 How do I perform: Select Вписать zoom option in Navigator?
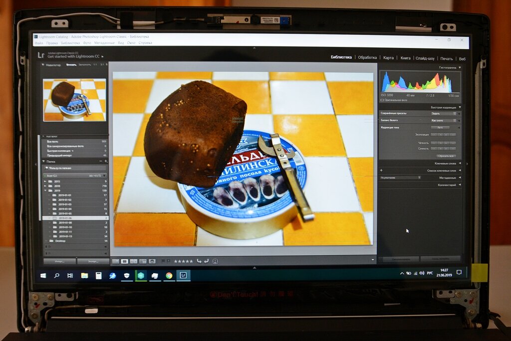(x=71, y=64)
